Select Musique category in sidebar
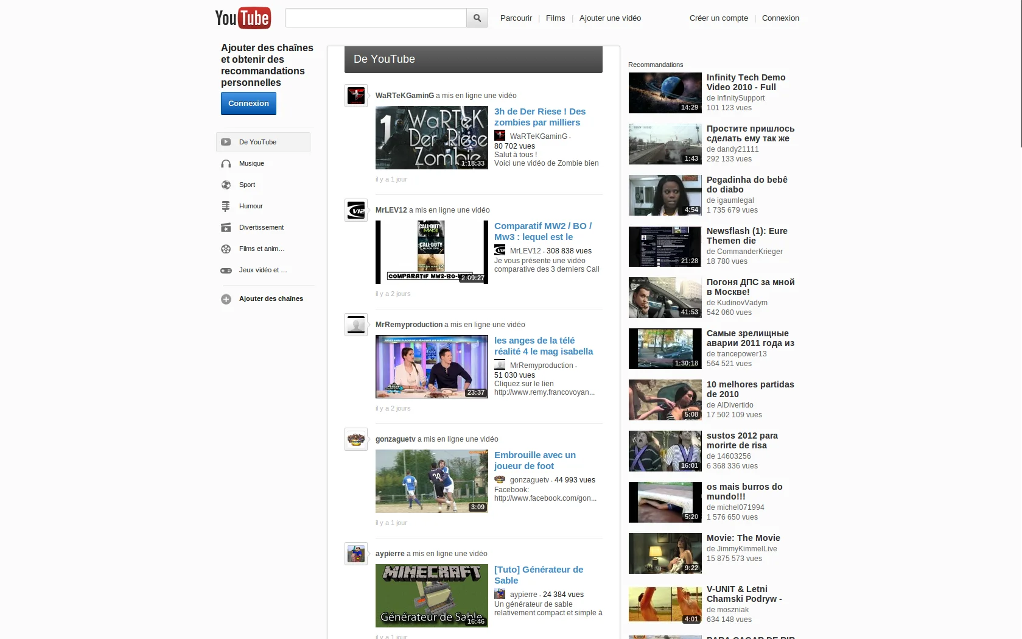1022x639 pixels. [251, 163]
